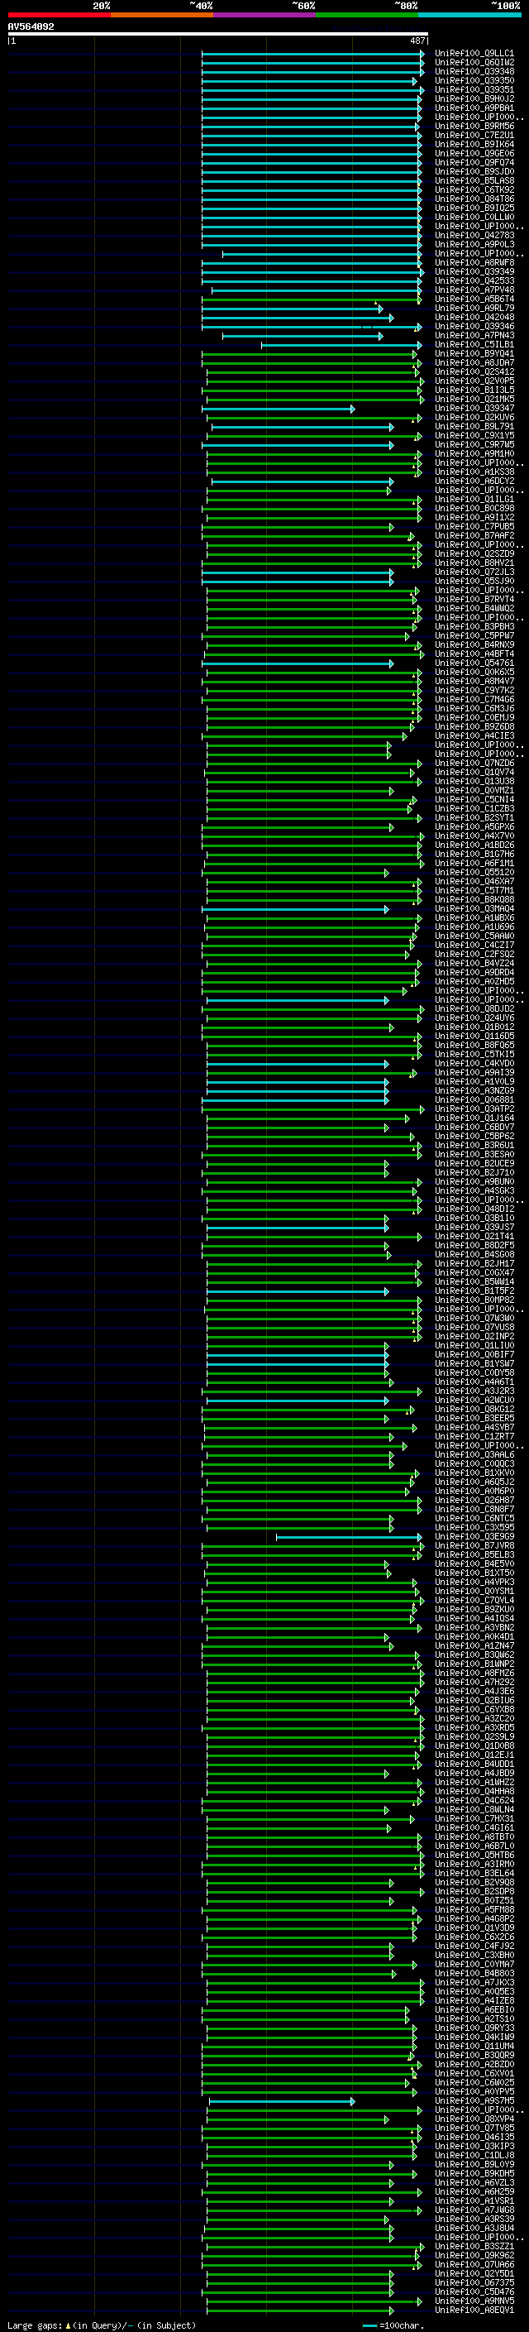Screen dimensions: 529x2332
Task: Select hit label UniRef100_C7E2U1
Action: point(474,135)
